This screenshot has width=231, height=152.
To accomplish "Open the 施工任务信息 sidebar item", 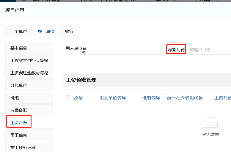I will pos(29,147).
